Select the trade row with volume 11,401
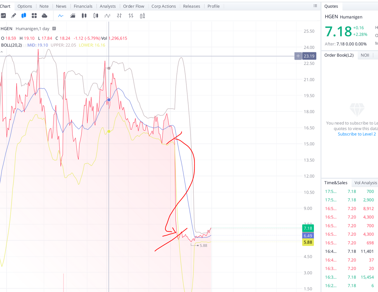 point(350,251)
